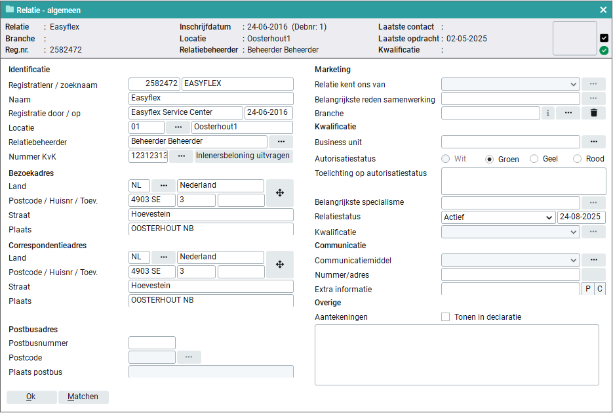Screen dimensions: 613x413
Task: Click the Inlenersbeloning uitvragen button
Action: point(243,156)
